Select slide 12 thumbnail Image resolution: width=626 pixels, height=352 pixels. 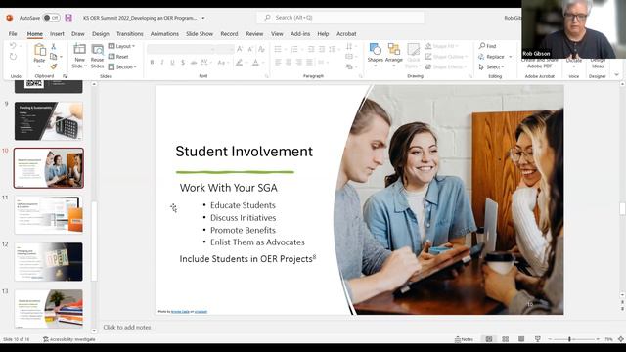pyautogui.click(x=49, y=261)
